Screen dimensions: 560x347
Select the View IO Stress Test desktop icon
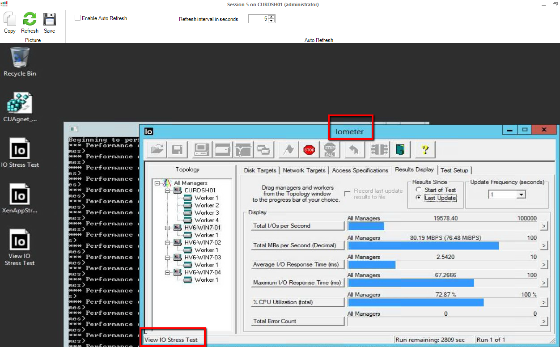tap(20, 241)
